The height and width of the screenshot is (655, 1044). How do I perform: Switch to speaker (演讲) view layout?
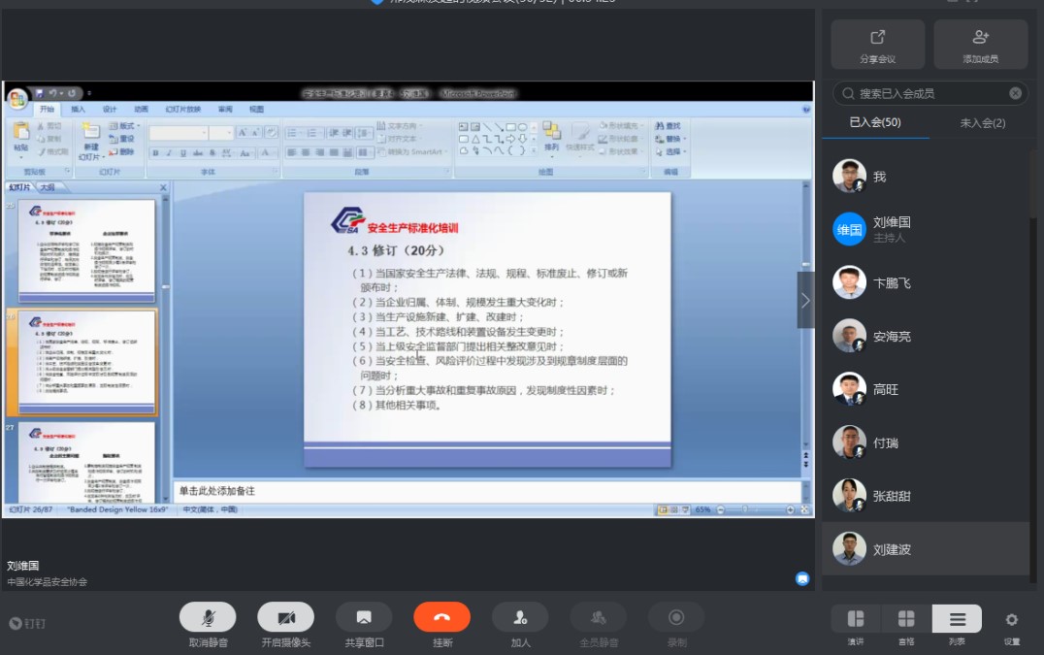click(x=856, y=619)
